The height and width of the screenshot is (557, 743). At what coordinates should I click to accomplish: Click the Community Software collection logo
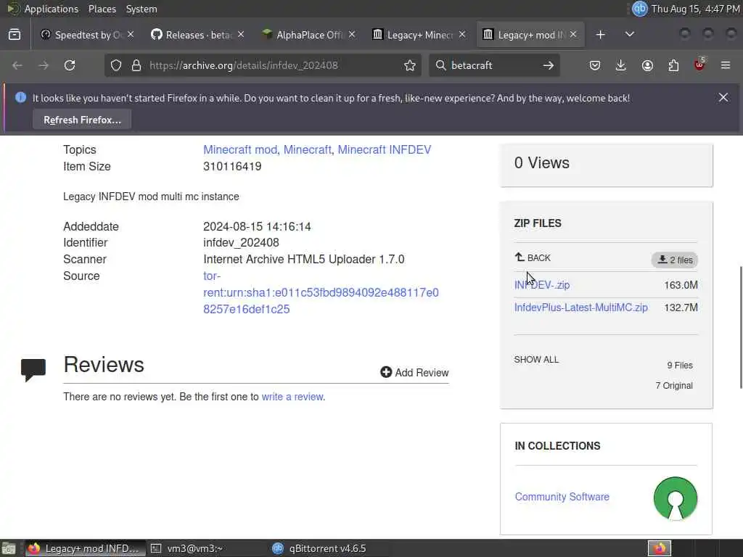676,499
